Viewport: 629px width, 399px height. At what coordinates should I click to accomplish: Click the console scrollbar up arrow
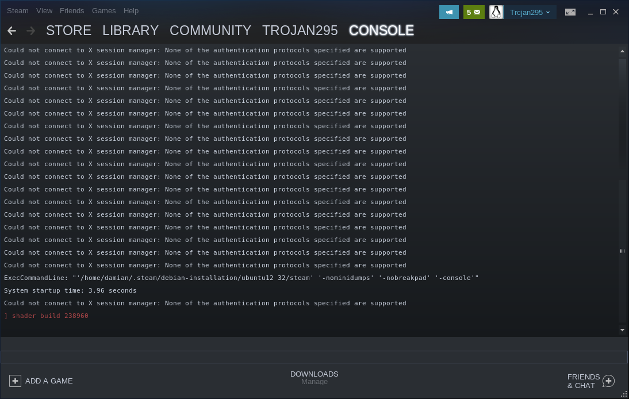pos(622,51)
